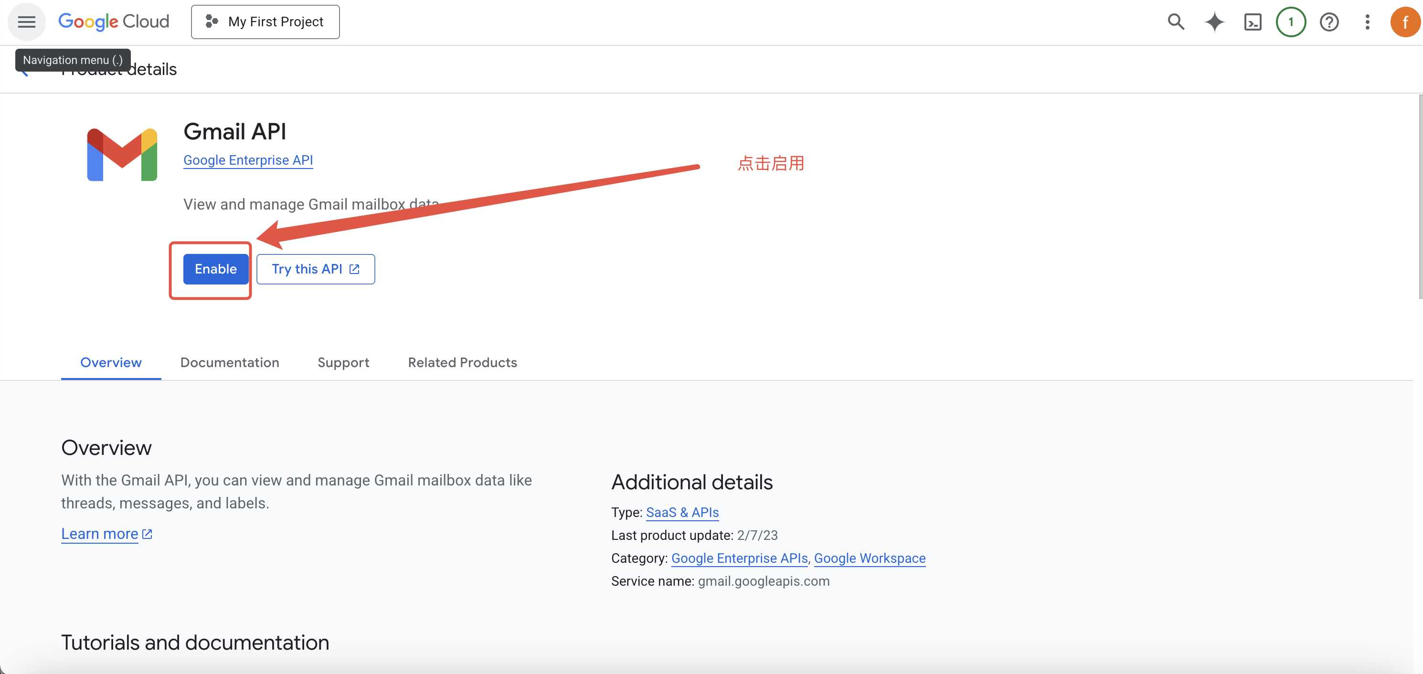Click the Last product update date 2/7/23
Image resolution: width=1423 pixels, height=674 pixels.
tap(757, 536)
